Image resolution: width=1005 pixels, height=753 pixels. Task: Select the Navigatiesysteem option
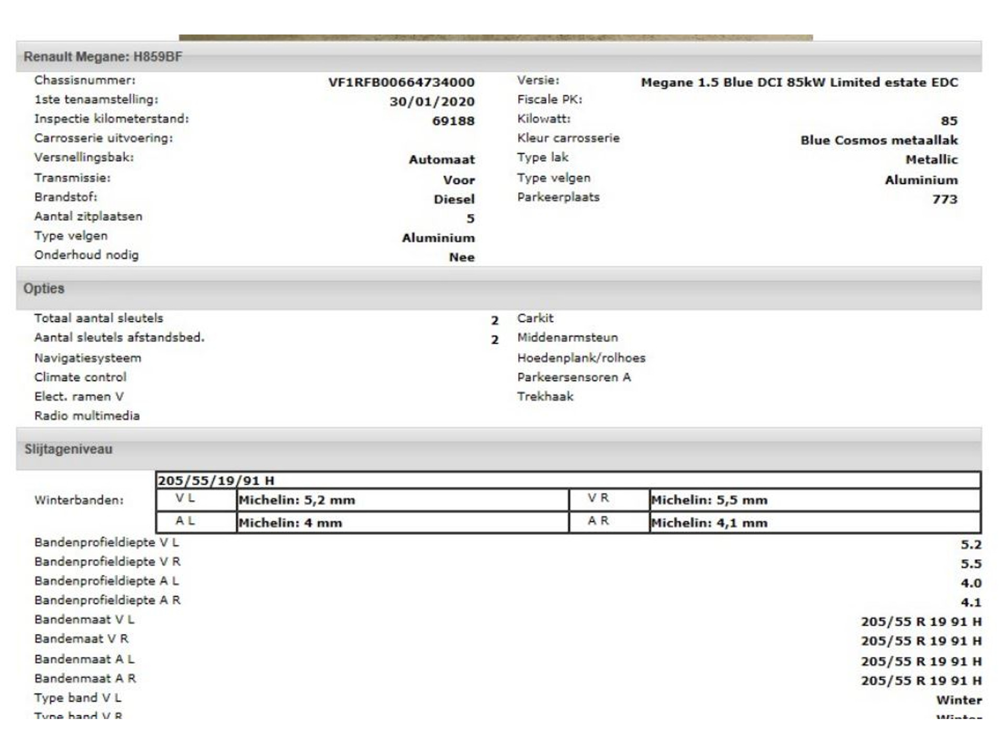pyautogui.click(x=88, y=358)
